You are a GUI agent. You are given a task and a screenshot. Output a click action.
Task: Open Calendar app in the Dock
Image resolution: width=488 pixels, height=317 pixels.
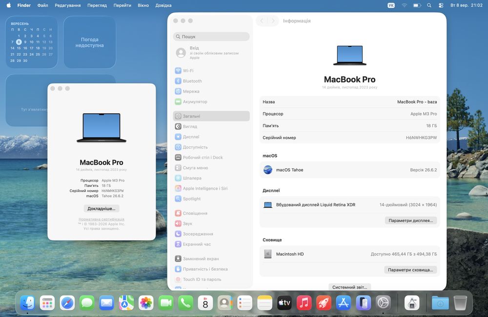click(x=205, y=303)
